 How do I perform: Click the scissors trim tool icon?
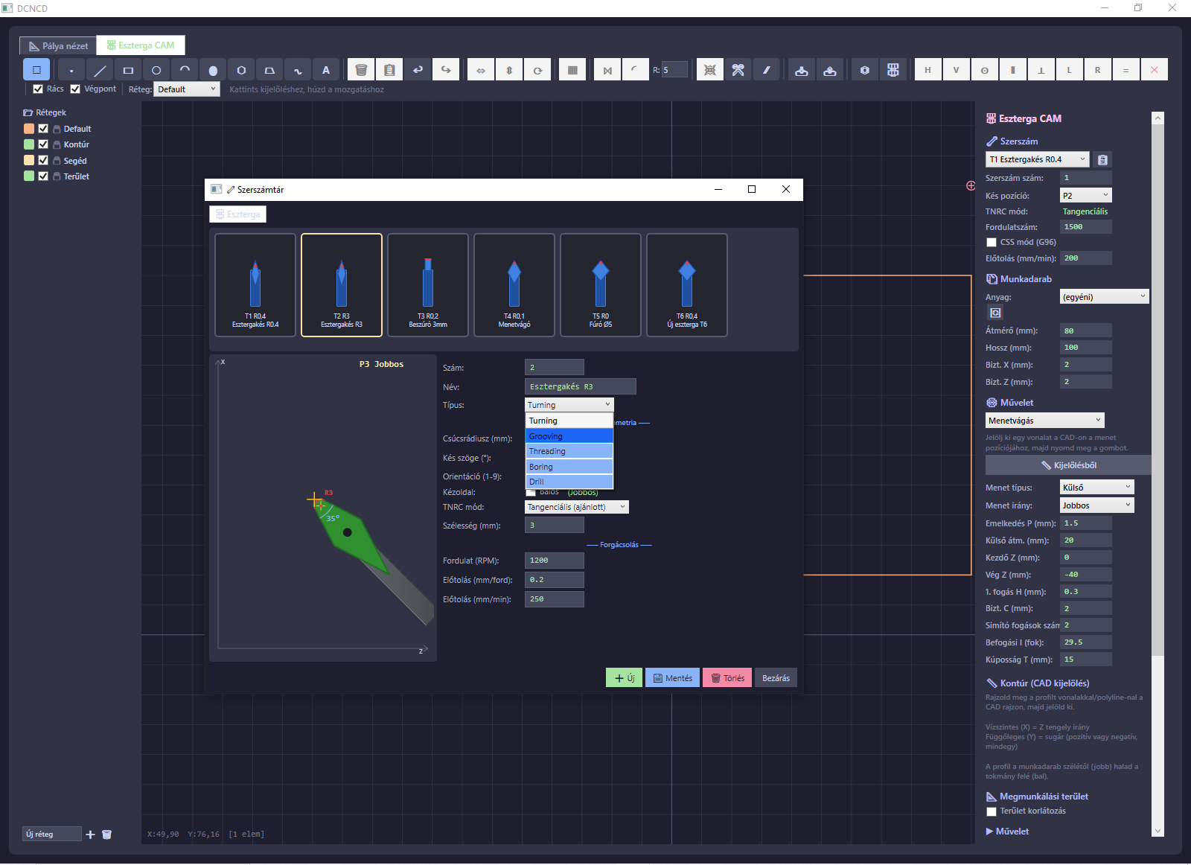(x=738, y=70)
